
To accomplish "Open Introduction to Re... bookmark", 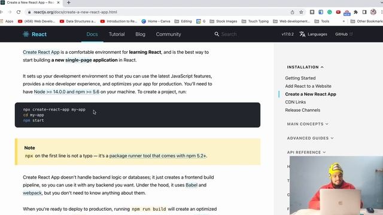I will click(x=119, y=21).
